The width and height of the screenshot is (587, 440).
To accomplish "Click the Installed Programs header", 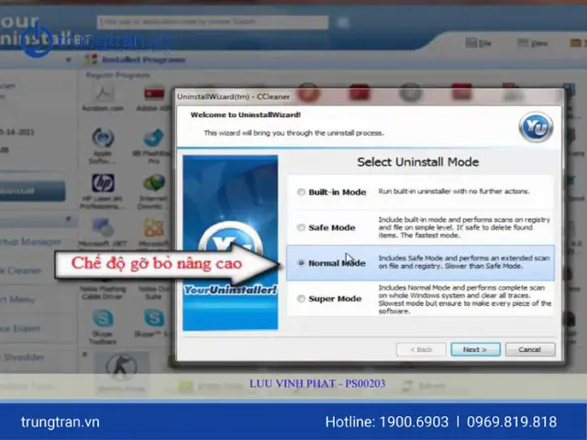I will coord(144,60).
